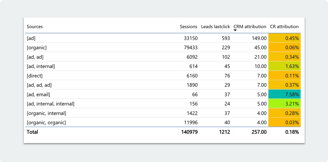This screenshot has height=162, width=328.
Task: Select the [ad] source row label
Action: (x=31, y=38)
